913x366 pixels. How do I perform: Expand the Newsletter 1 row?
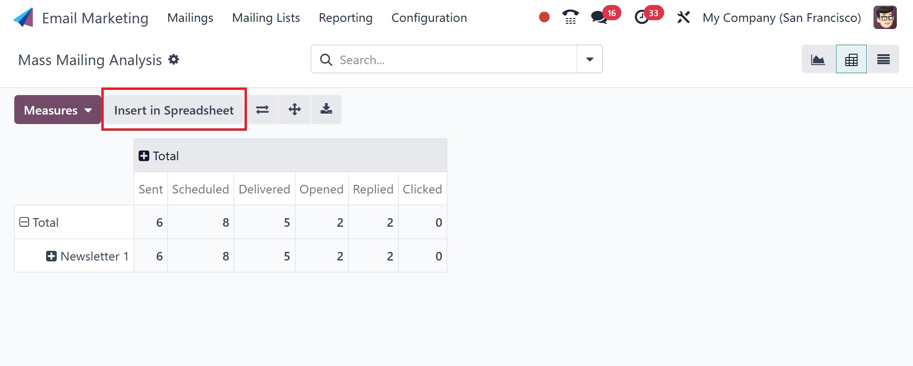click(x=51, y=256)
